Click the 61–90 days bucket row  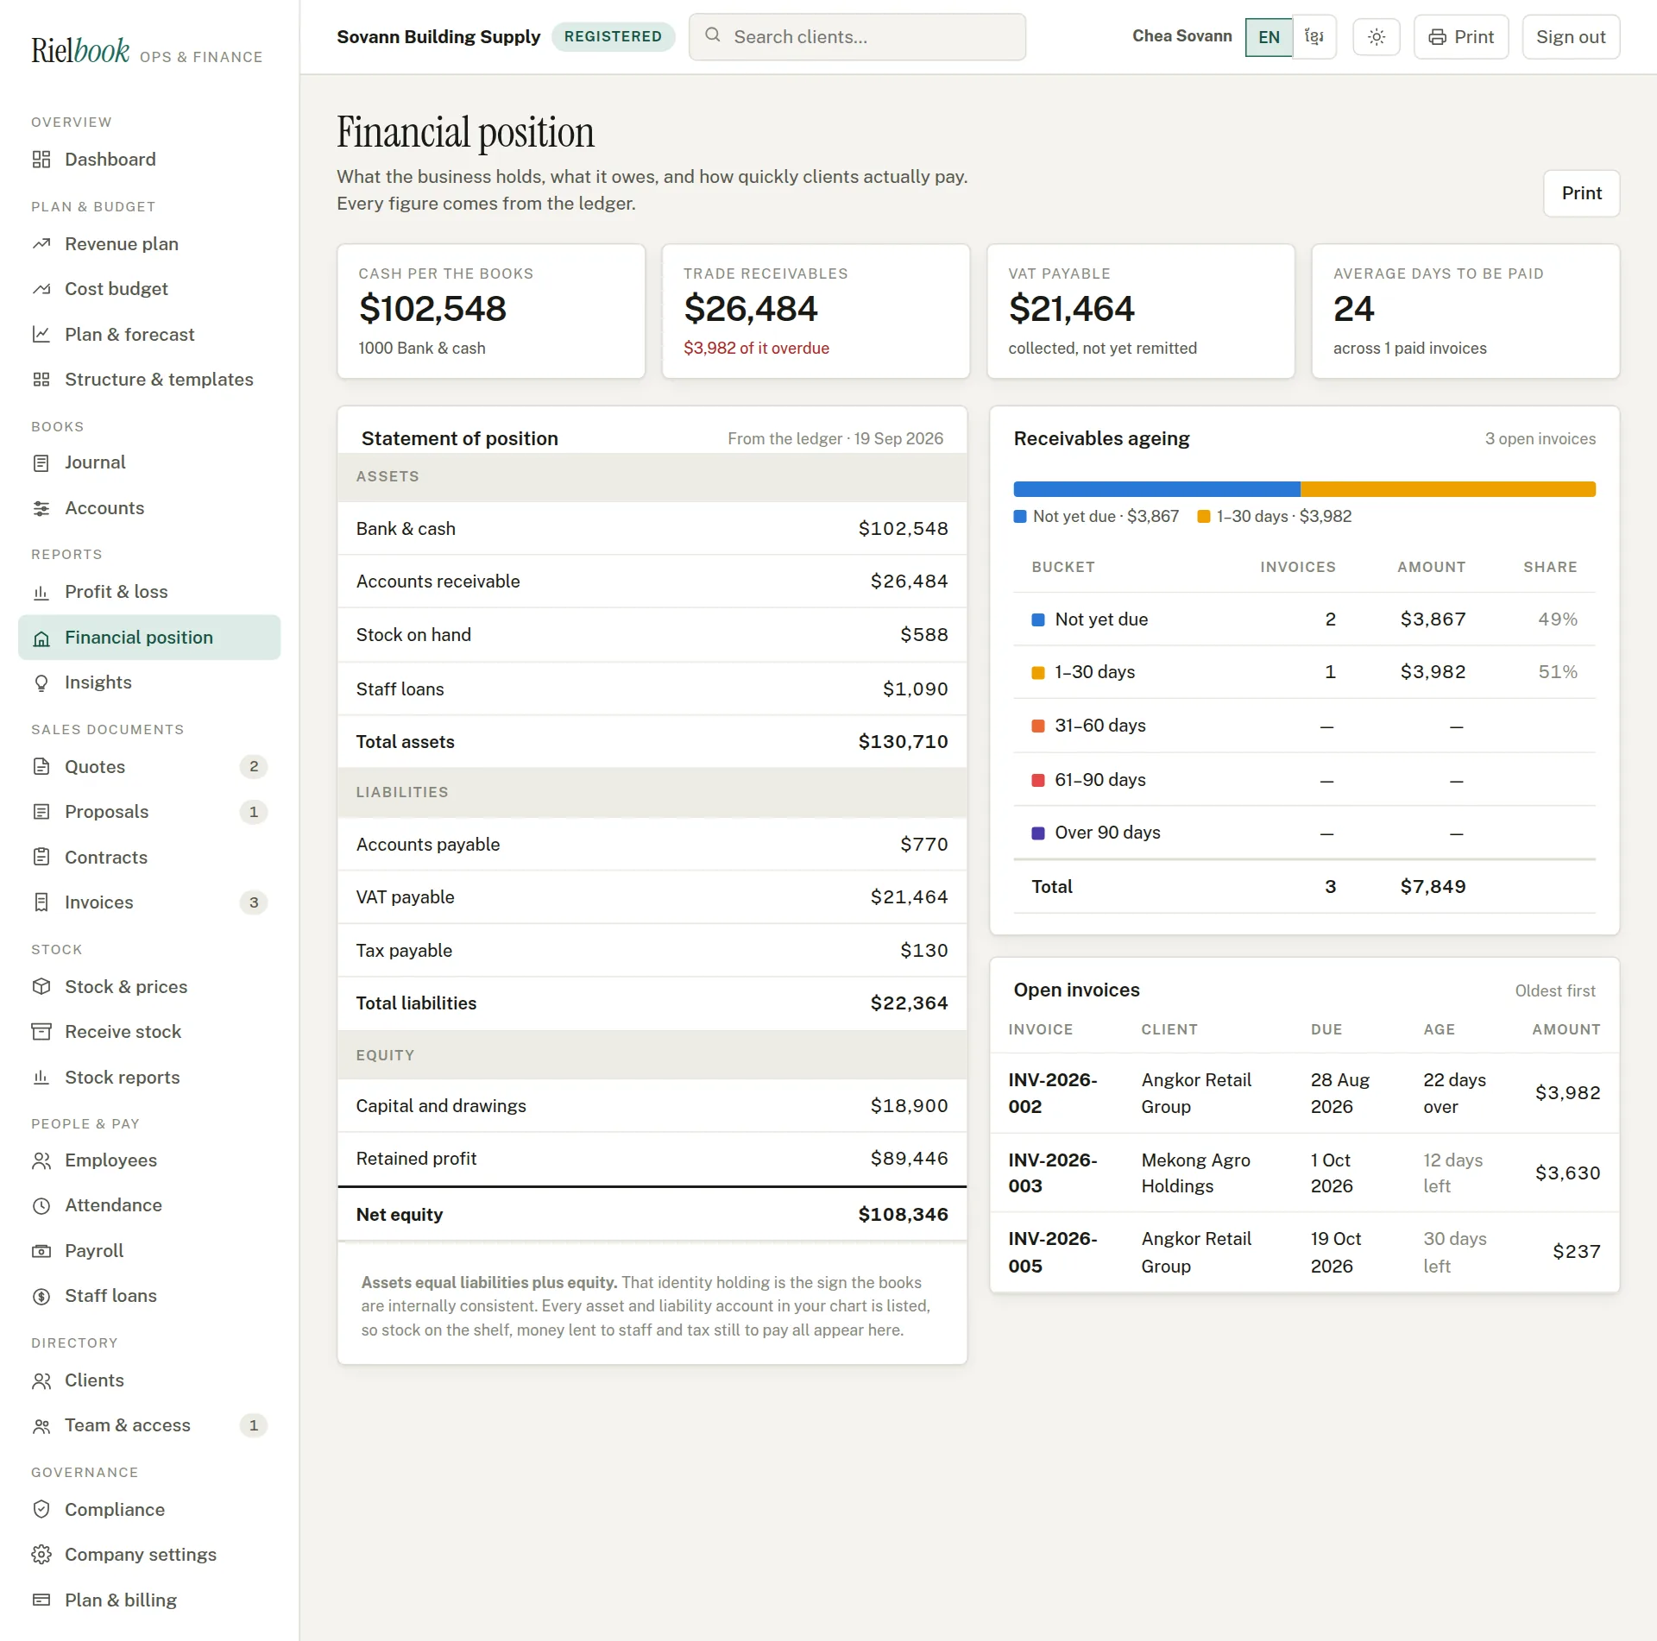(x=1304, y=780)
